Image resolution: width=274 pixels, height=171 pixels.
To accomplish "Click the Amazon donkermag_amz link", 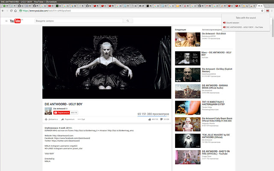I will (121, 130).
